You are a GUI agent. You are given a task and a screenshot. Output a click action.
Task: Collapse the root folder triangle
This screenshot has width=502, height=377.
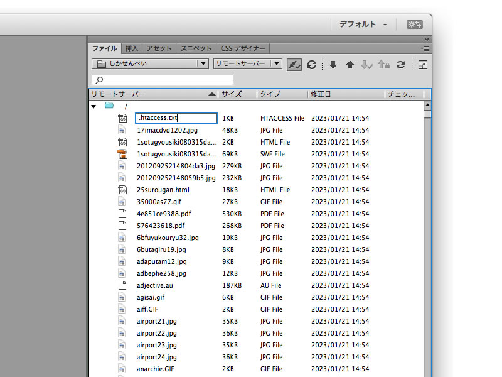93,106
